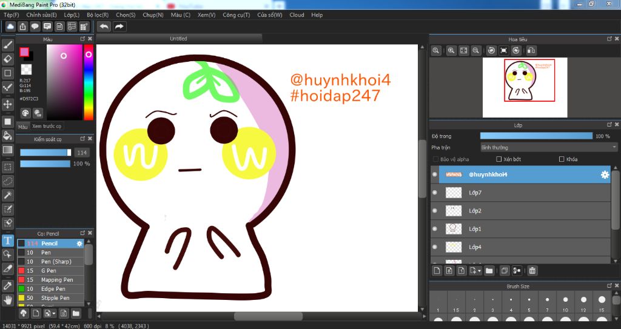
Task: Open the Pha trộn blend mode dropdown
Action: click(x=549, y=147)
